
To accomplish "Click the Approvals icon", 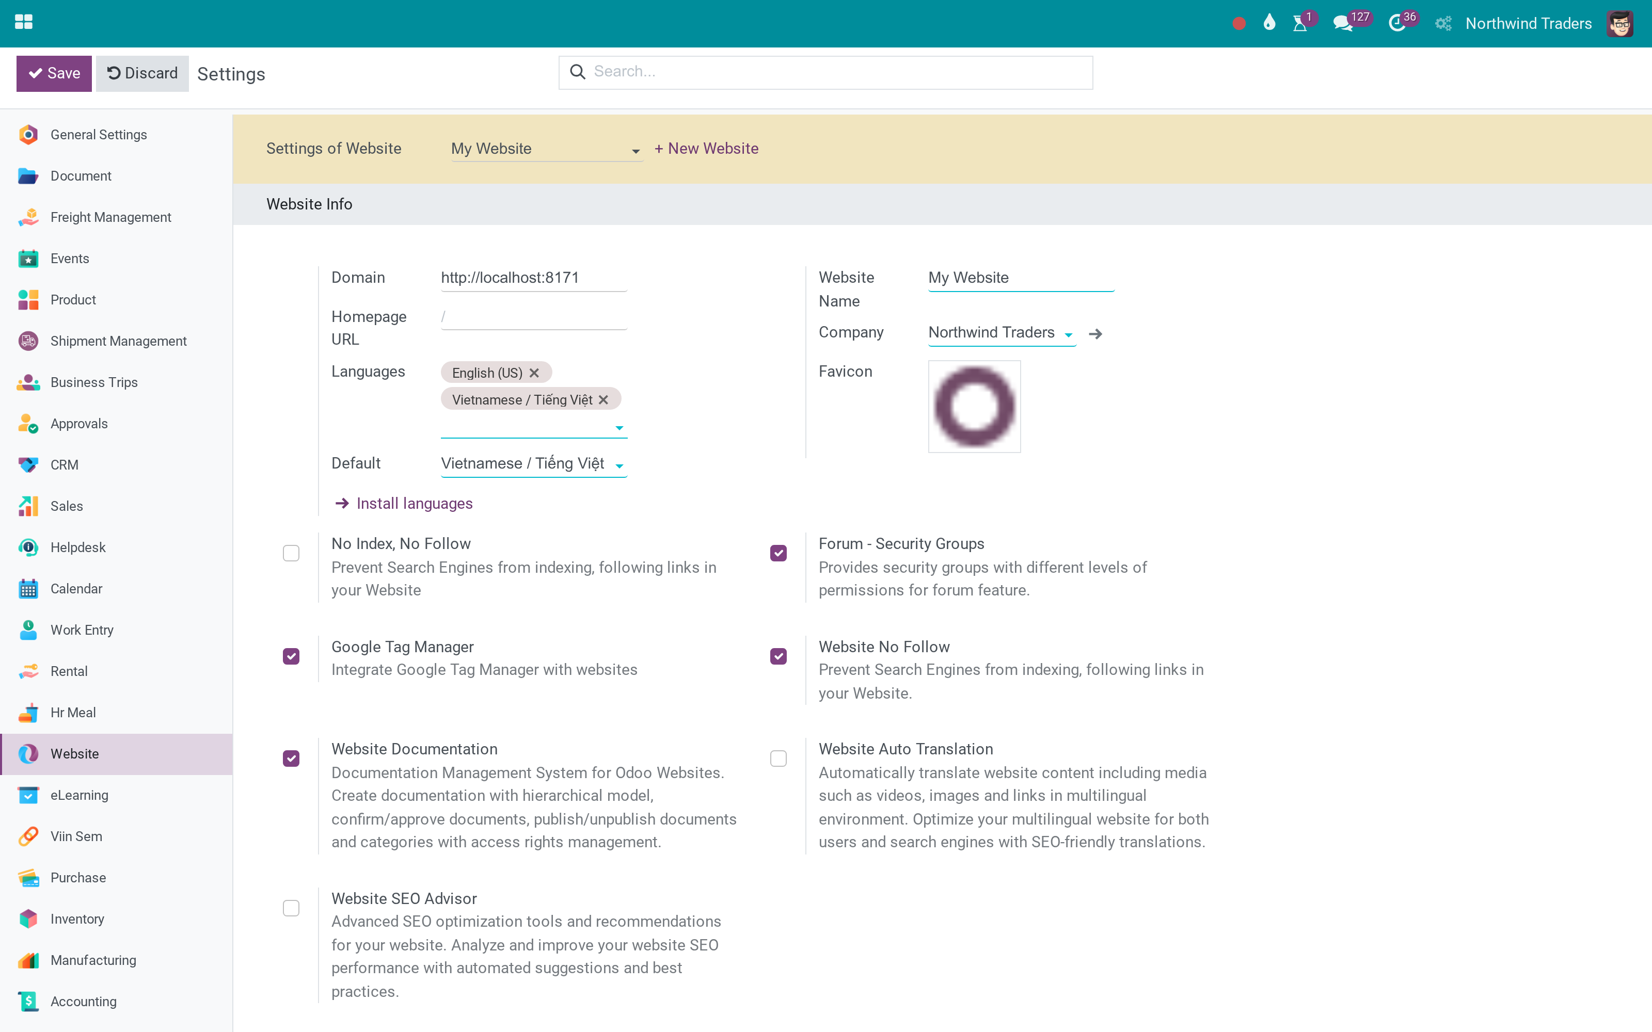I will (28, 424).
